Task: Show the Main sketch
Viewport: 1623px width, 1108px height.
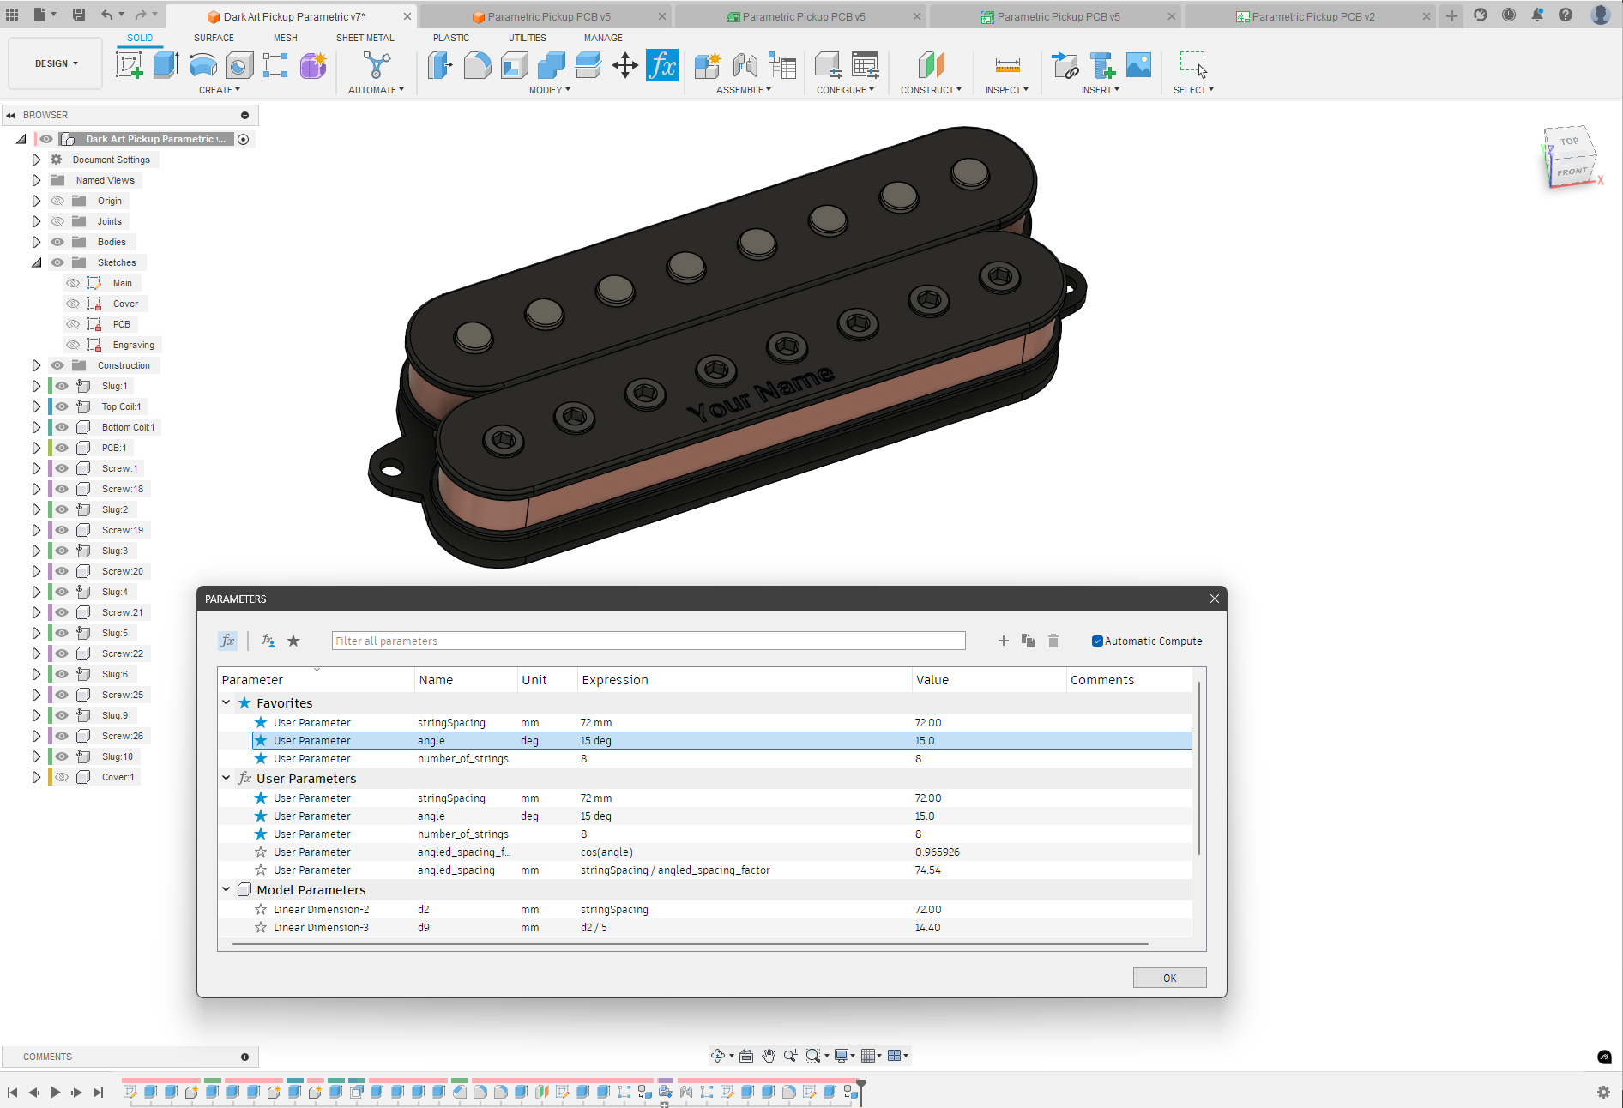Action: (x=73, y=283)
